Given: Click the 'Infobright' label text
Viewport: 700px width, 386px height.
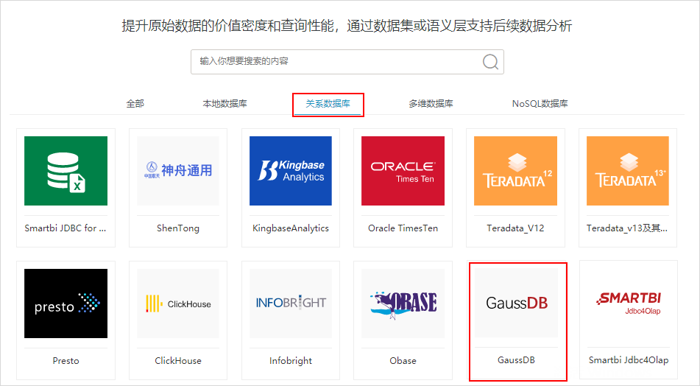Looking at the screenshot, I should pos(291,361).
